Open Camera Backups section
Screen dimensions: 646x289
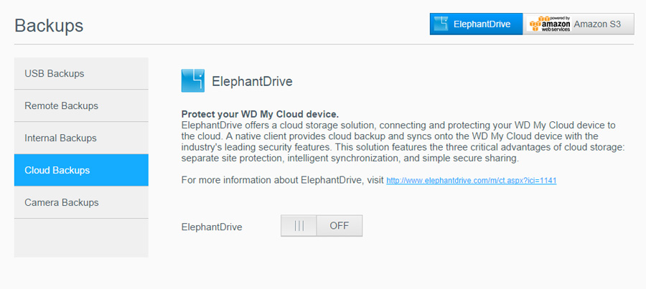[x=81, y=202]
